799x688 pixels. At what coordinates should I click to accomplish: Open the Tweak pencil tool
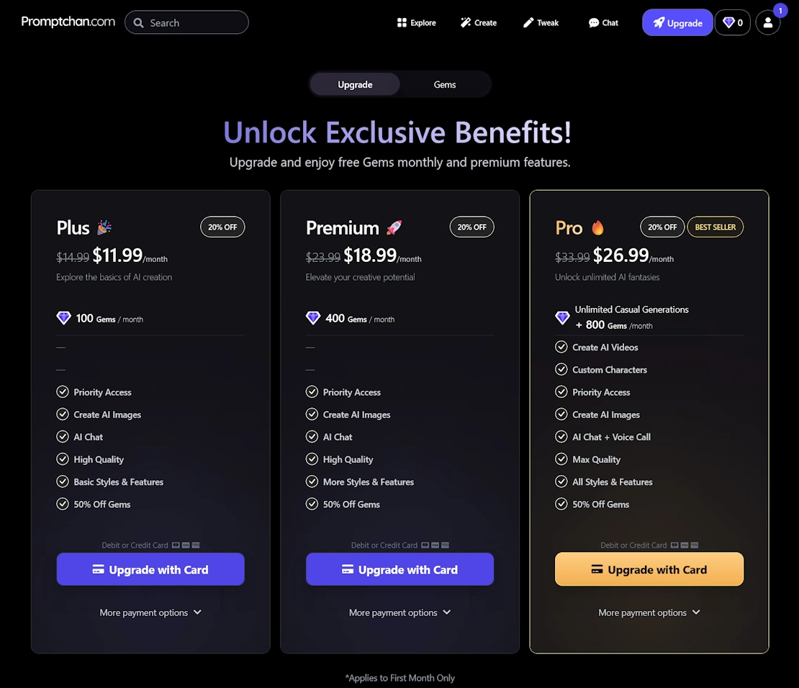point(541,23)
